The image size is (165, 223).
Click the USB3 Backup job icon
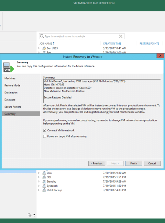pos(44,190)
